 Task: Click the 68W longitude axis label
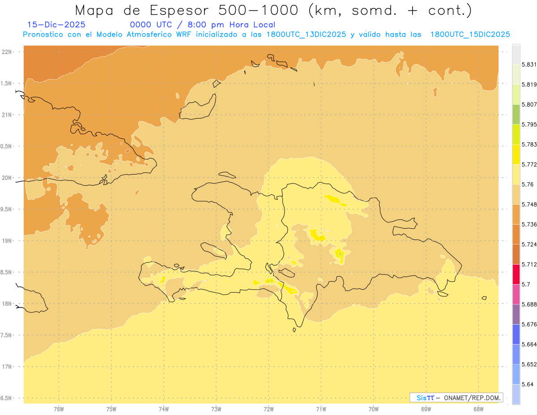pos(478,409)
